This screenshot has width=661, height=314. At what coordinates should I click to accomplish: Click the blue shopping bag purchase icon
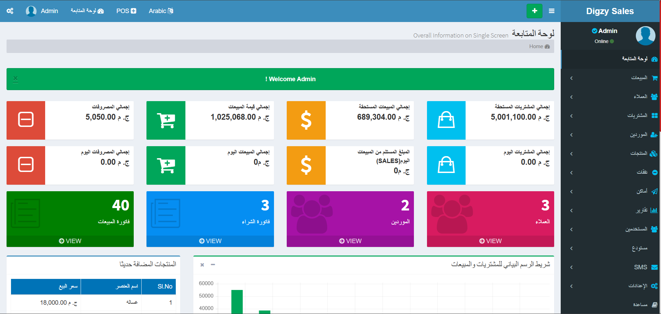click(446, 120)
